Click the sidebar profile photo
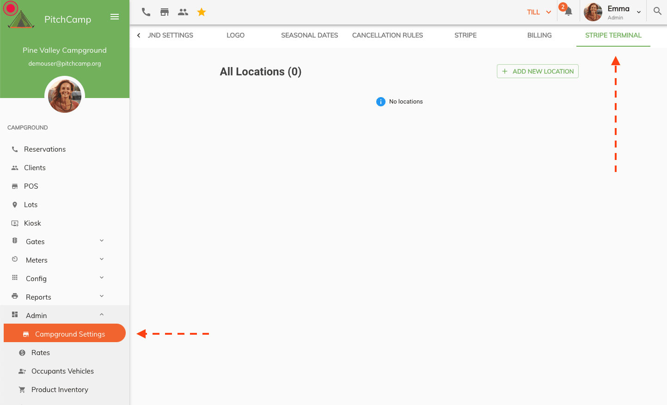Viewport: 667px width, 405px height. point(65,96)
